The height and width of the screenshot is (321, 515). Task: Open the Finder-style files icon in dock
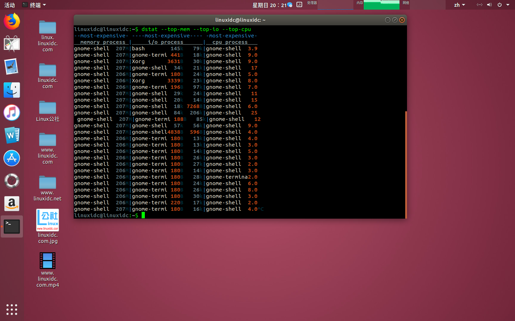(x=12, y=90)
